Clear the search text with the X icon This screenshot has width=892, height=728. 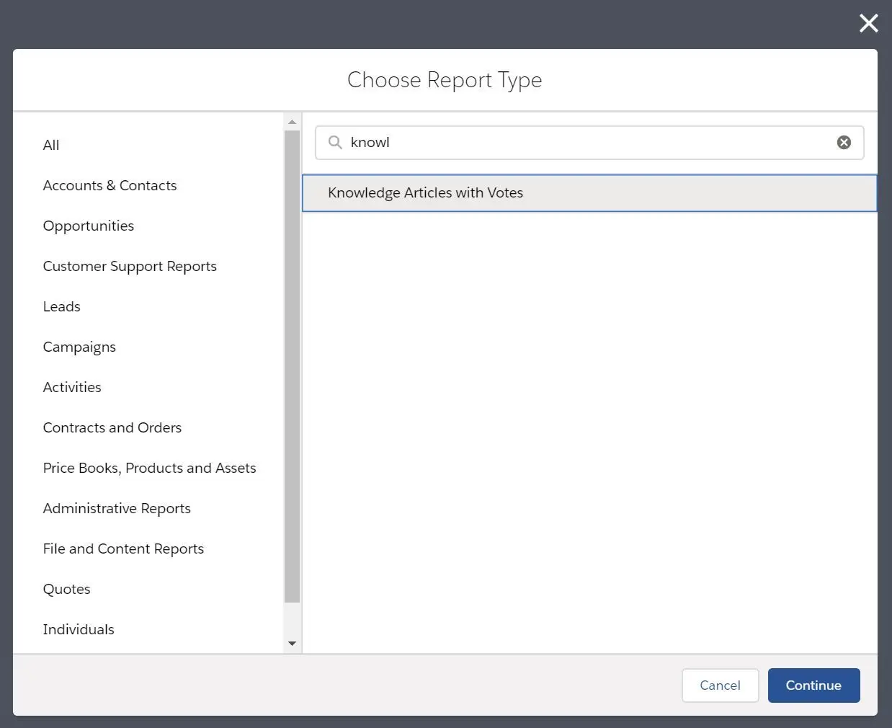point(844,143)
